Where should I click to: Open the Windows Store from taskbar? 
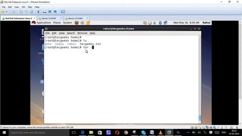(x=100, y=133)
